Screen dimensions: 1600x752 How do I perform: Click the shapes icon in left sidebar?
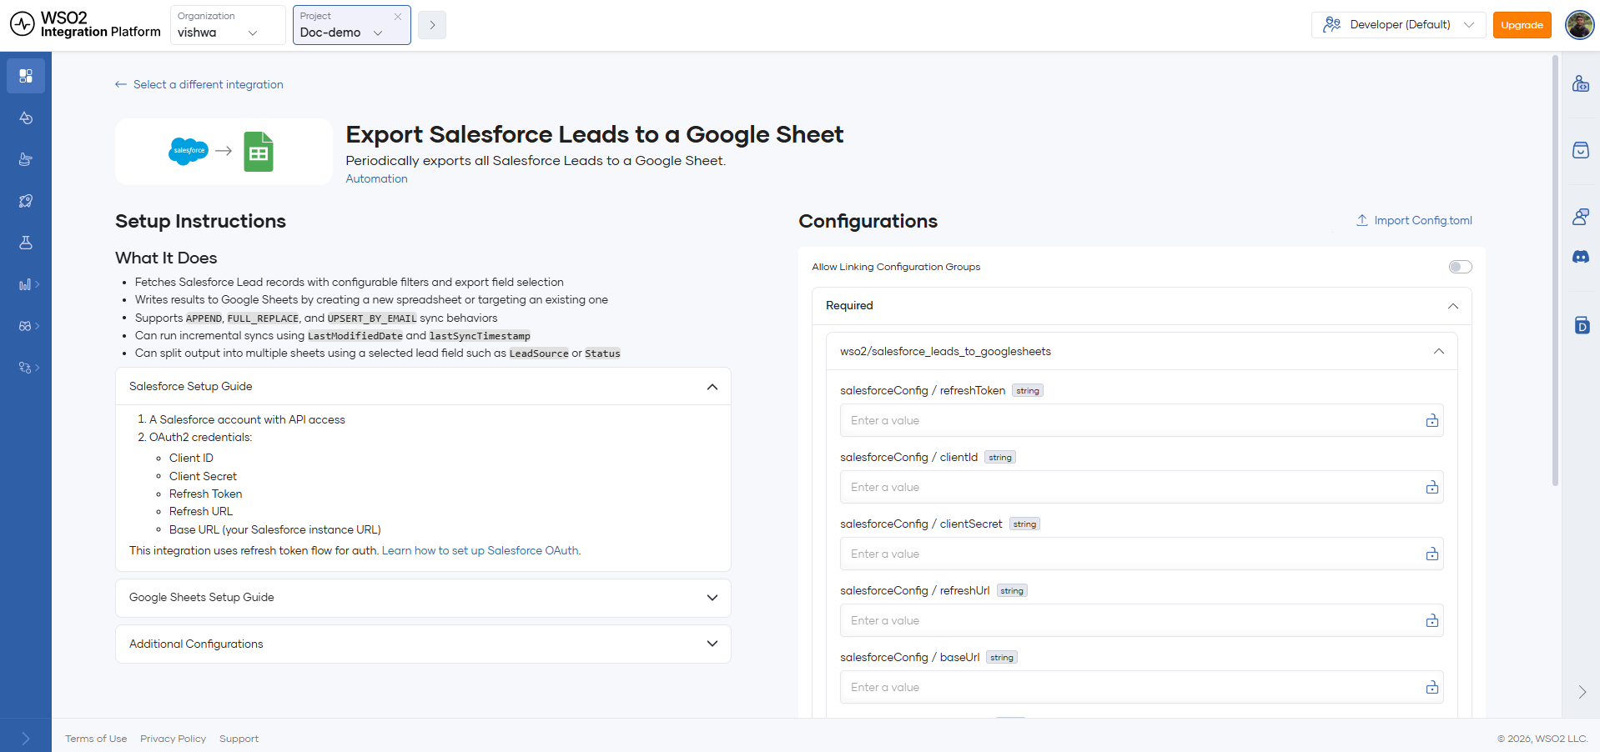tap(26, 118)
